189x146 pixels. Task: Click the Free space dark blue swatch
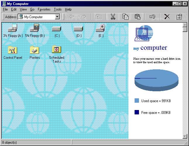click(137, 112)
